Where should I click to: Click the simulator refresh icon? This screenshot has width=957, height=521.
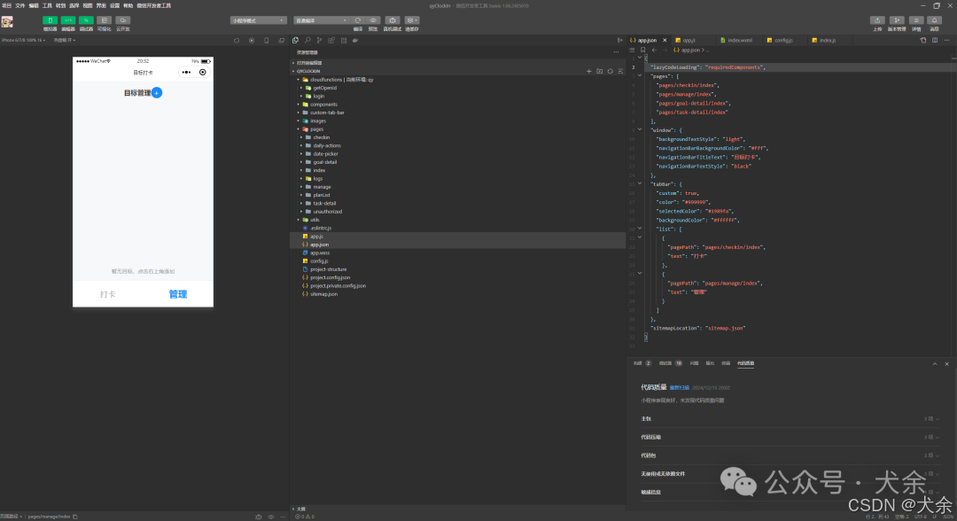pyautogui.click(x=237, y=40)
